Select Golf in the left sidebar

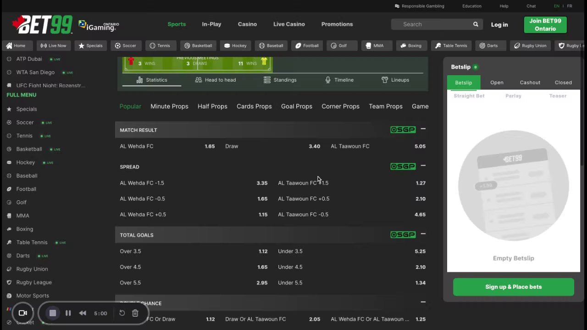pos(22,202)
